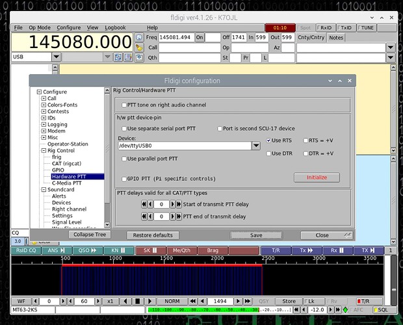Image resolution: width=403 pixels, height=325 pixels.
Task: Open the Logbook menu
Action: point(115,27)
